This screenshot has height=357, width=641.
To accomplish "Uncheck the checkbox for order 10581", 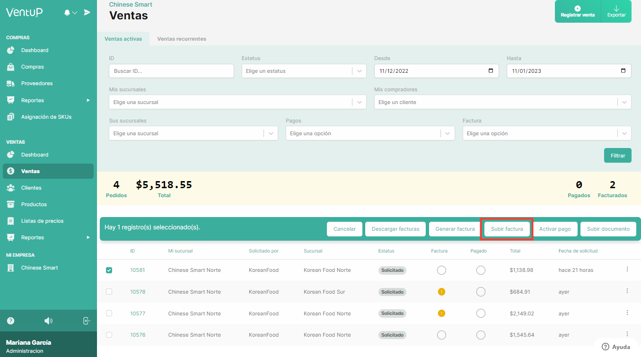I will [109, 270].
